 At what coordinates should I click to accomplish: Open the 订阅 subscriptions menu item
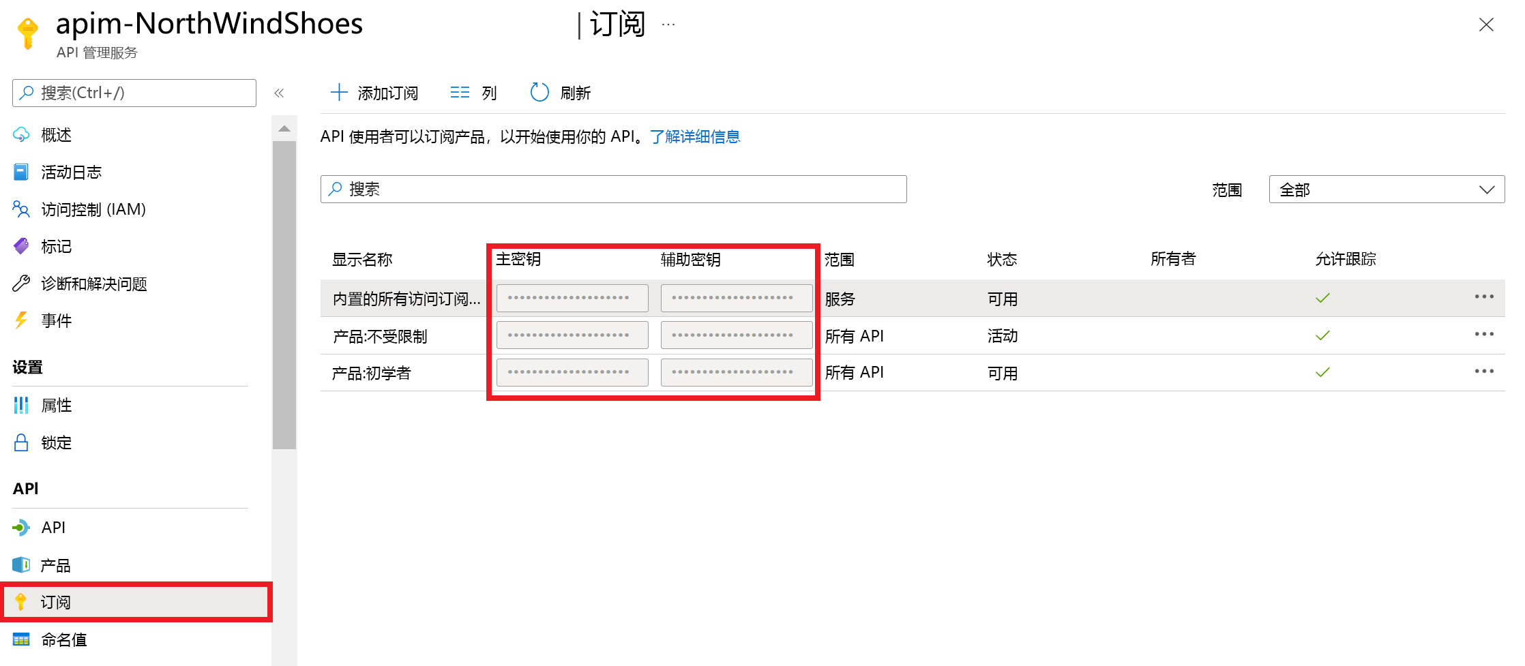(57, 602)
